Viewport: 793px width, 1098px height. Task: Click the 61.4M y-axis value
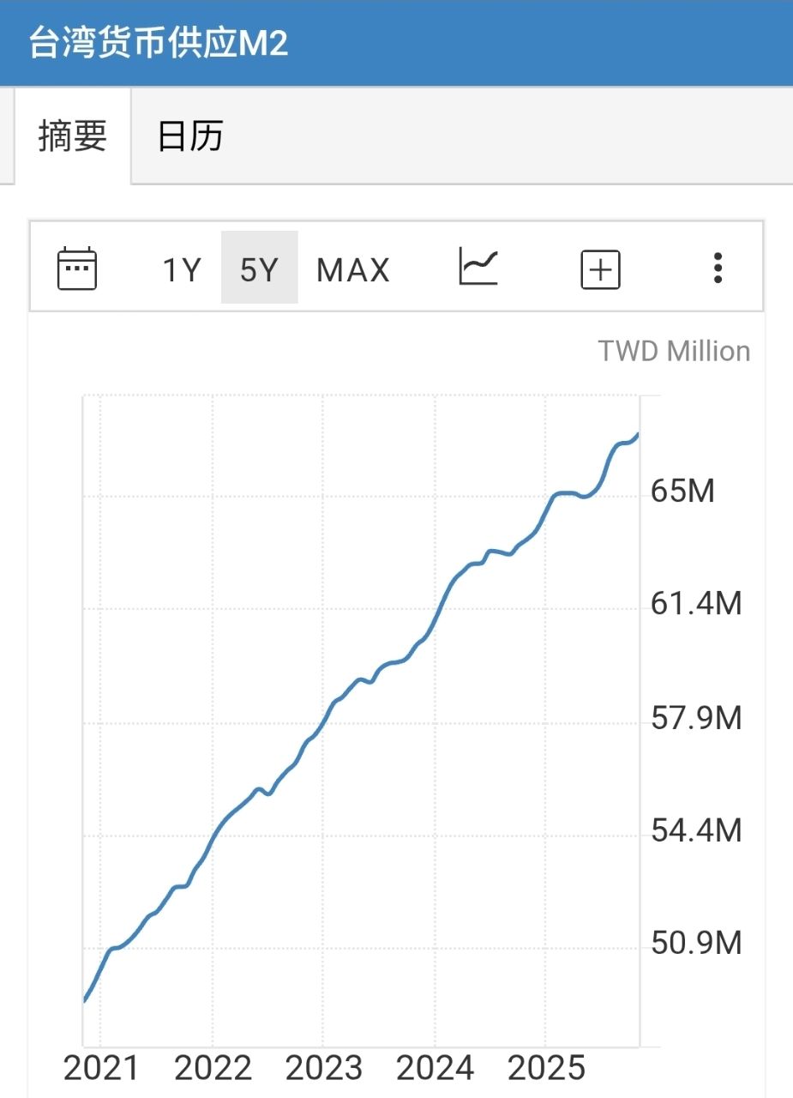[x=696, y=604]
